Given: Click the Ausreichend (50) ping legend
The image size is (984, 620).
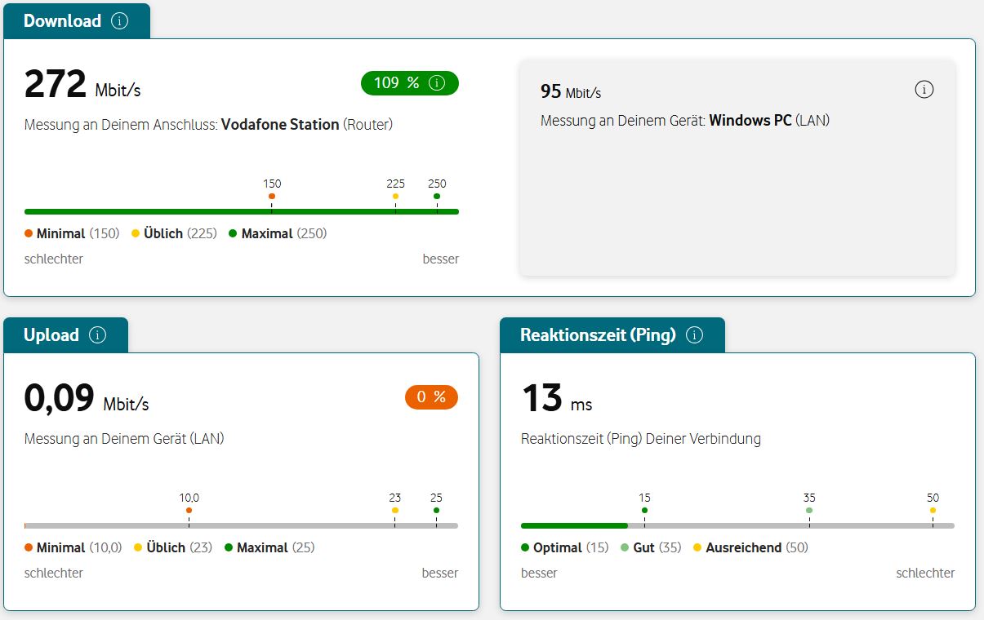Looking at the screenshot, I should click(x=750, y=547).
